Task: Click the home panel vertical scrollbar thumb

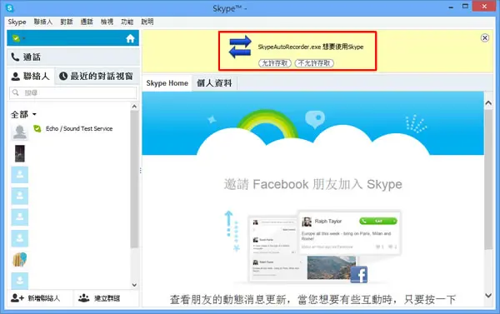Action: point(488,179)
